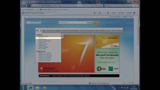The image size is (160, 90).
Task: Click the Windows Vista menu link
Action: click(x=42, y=39)
